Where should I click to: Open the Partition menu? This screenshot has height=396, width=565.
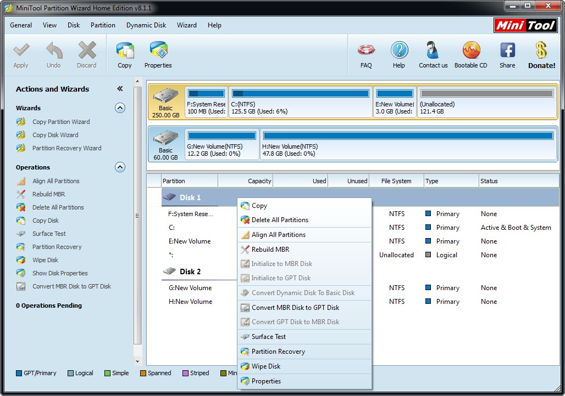(103, 25)
